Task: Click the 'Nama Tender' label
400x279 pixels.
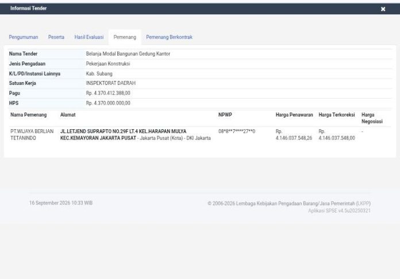Action: click(23, 54)
